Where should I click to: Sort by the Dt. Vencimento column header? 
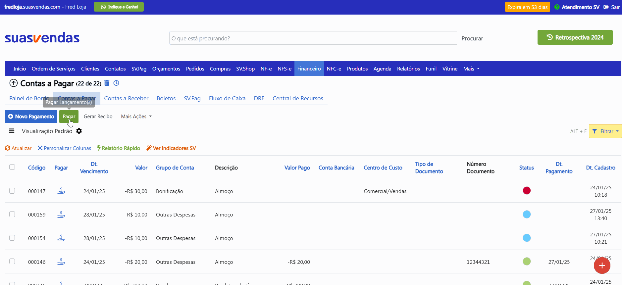[x=94, y=168]
